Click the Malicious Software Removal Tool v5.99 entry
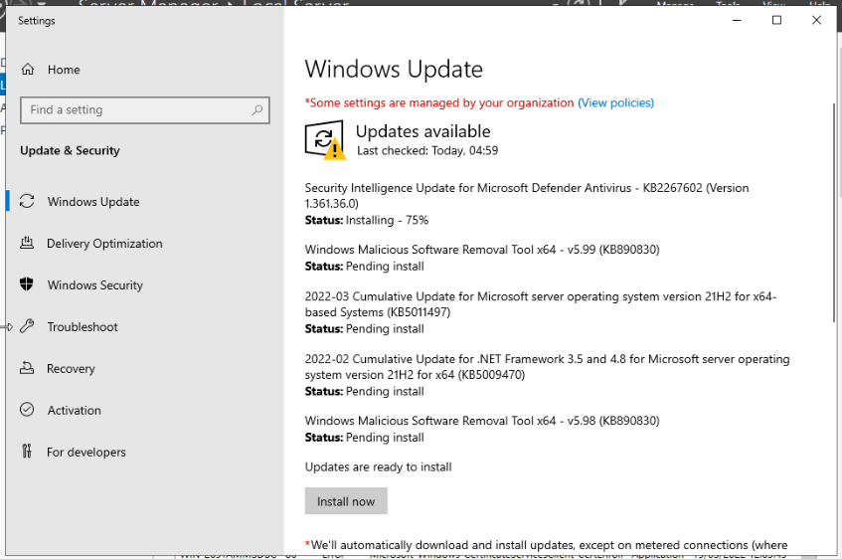This screenshot has width=842, height=559. coord(482,250)
